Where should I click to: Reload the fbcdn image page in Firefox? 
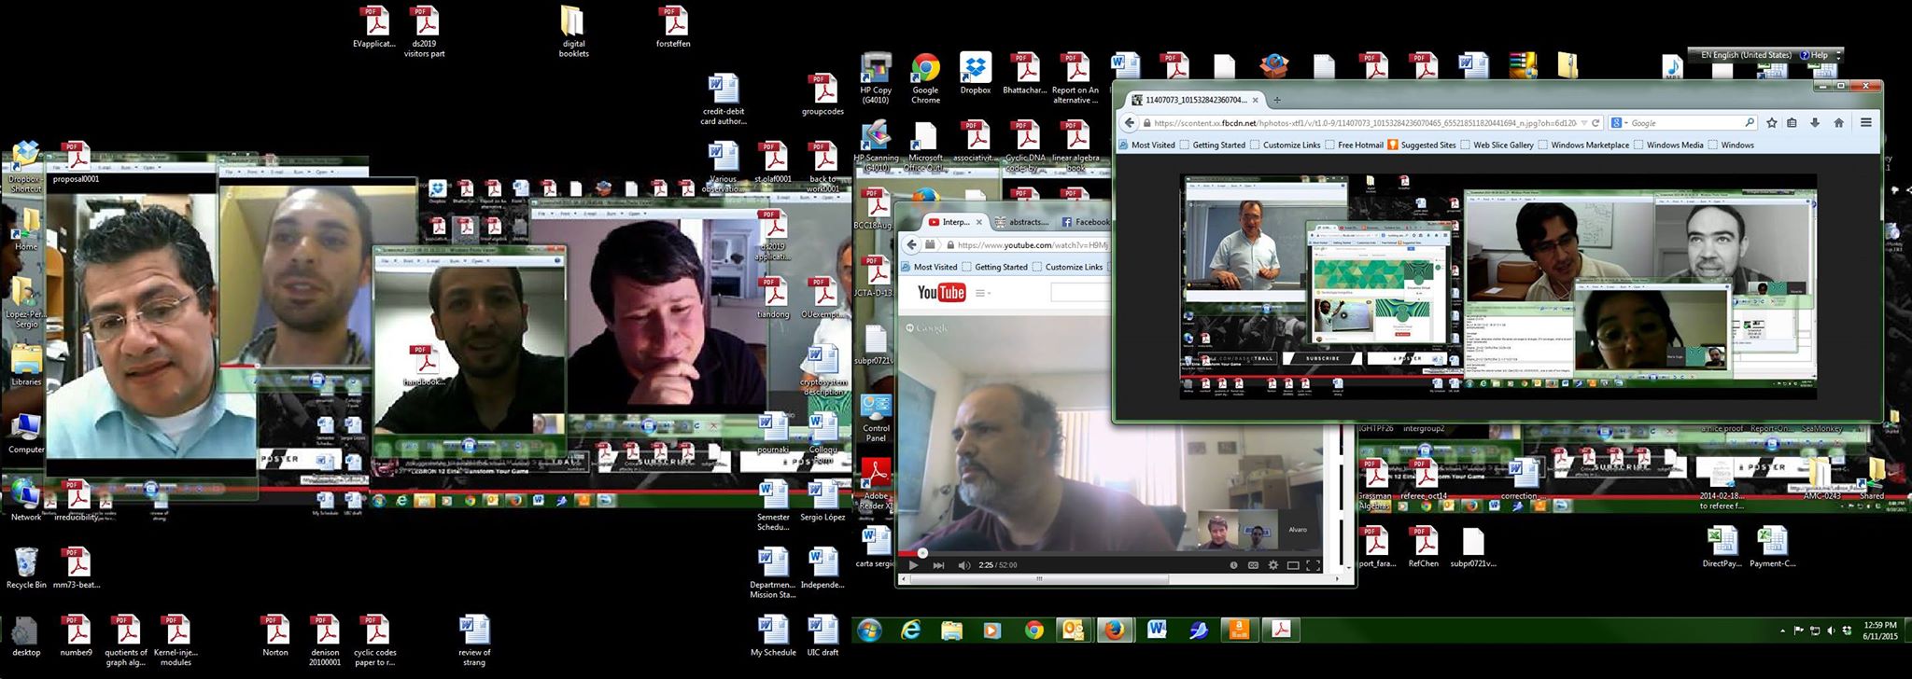(1596, 123)
